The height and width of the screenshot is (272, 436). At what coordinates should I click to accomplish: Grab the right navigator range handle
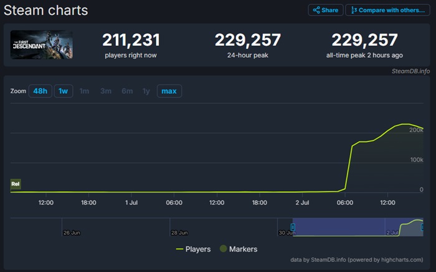tap(422, 227)
